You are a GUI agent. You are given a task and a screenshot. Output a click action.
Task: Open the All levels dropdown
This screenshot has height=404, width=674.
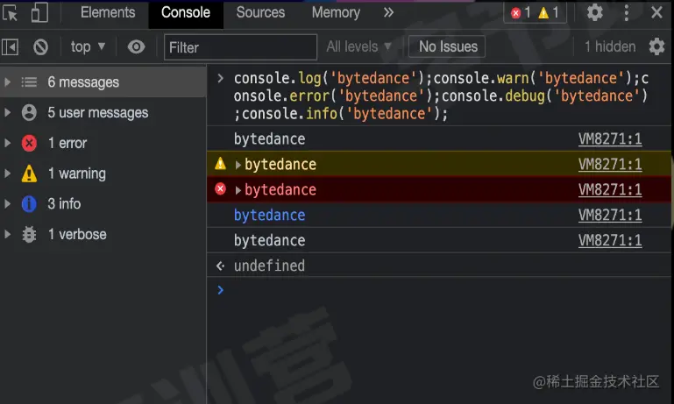359,46
